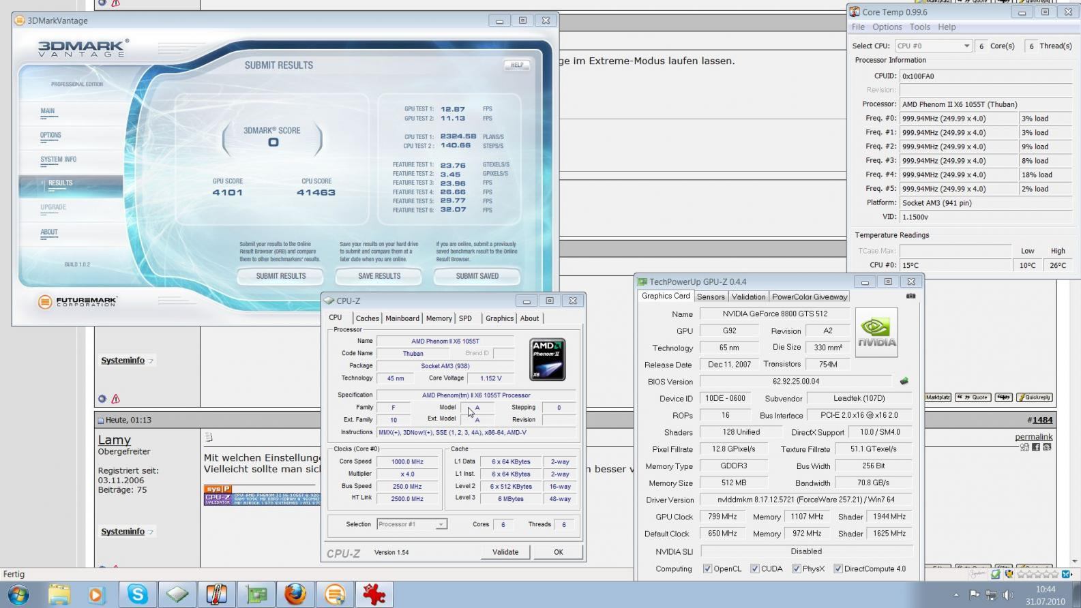
Task: Open Processor #1 selection dropdown in CPU-Z
Action: pyautogui.click(x=412, y=524)
